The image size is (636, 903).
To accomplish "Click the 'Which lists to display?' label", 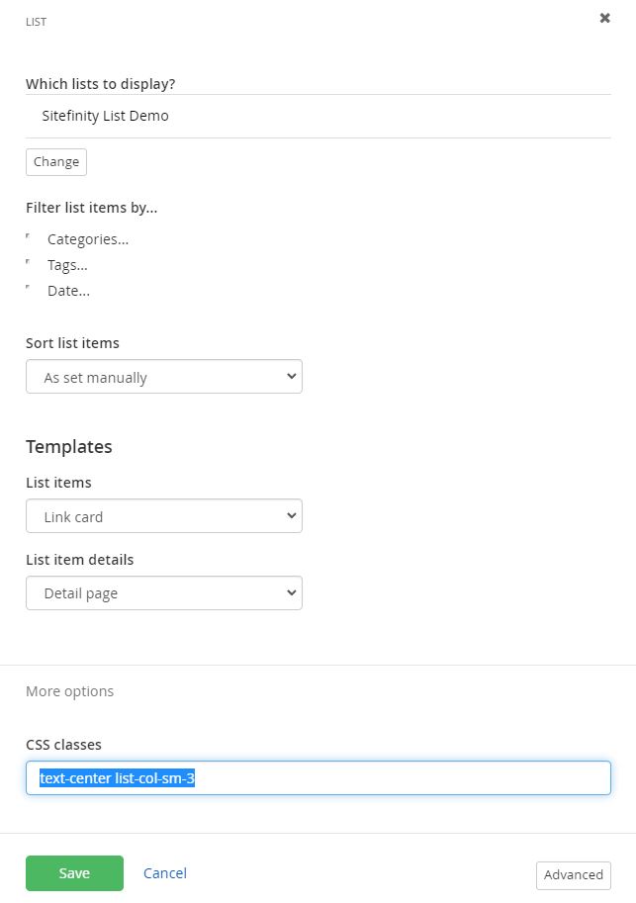I will [107, 84].
